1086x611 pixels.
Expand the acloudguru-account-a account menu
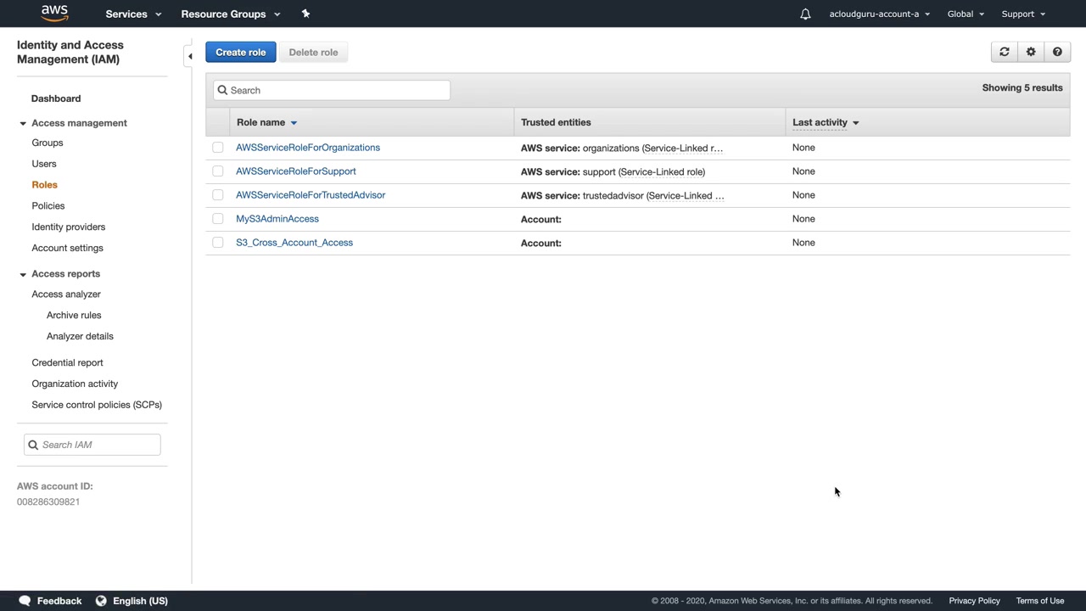pos(879,14)
